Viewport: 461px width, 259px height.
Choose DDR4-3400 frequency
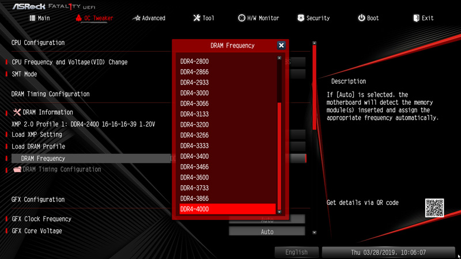[228, 157]
